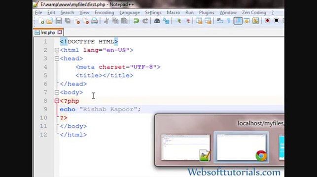
Task: Click the Zoom In toolbar icon
Action: click(x=179, y=21)
